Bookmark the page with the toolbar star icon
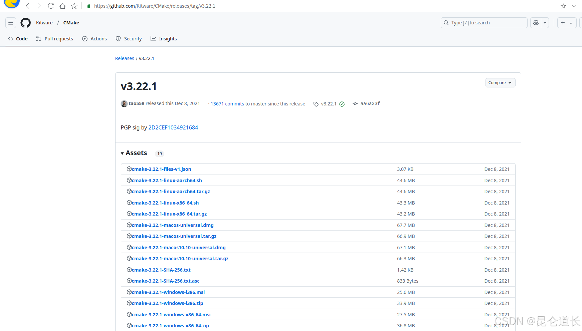Viewport: 582px width, 331px height. (x=74, y=6)
